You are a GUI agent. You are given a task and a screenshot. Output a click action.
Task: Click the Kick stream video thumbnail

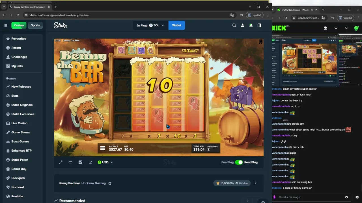point(317,60)
